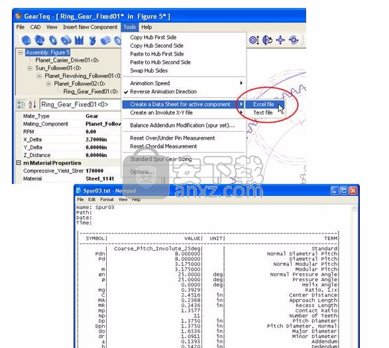This screenshot has height=348, width=389.
Task: Toggle Reverse Animation Direction checkmark
Action: [163, 92]
